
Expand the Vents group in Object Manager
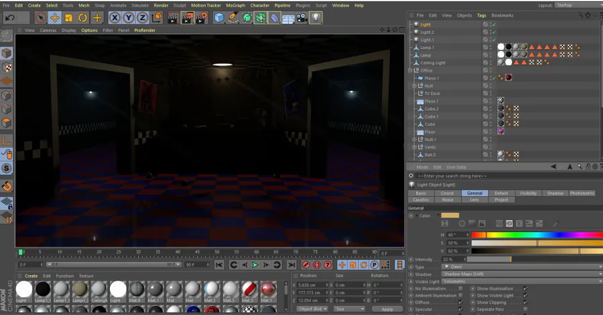414,147
